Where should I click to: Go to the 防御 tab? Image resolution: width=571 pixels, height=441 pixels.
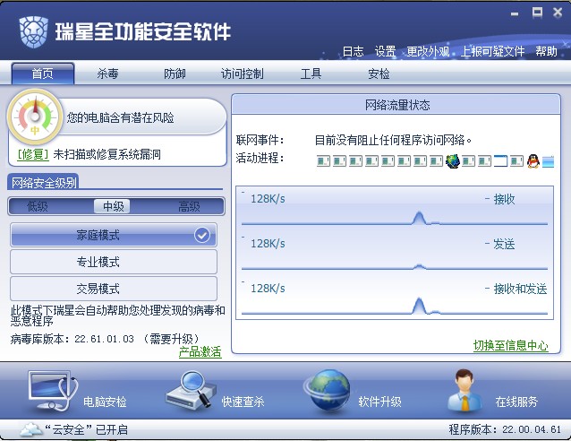point(175,73)
